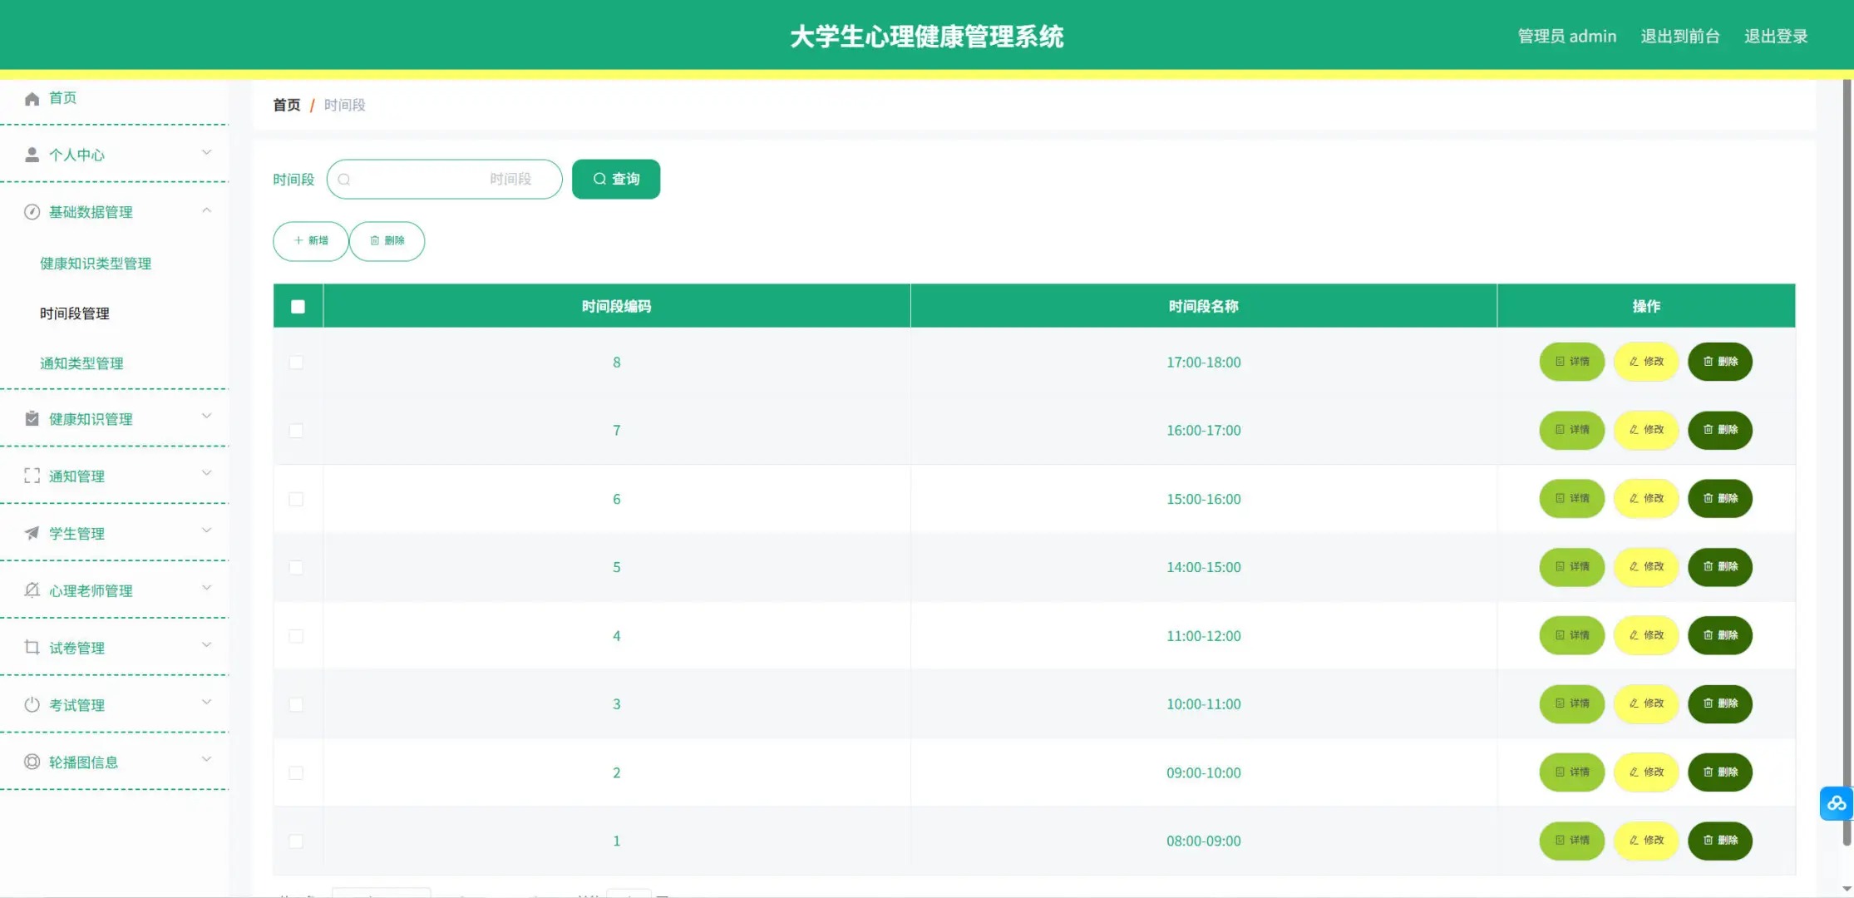Expand the 通知管理 menu chevron
The image size is (1854, 898).
[x=206, y=474]
